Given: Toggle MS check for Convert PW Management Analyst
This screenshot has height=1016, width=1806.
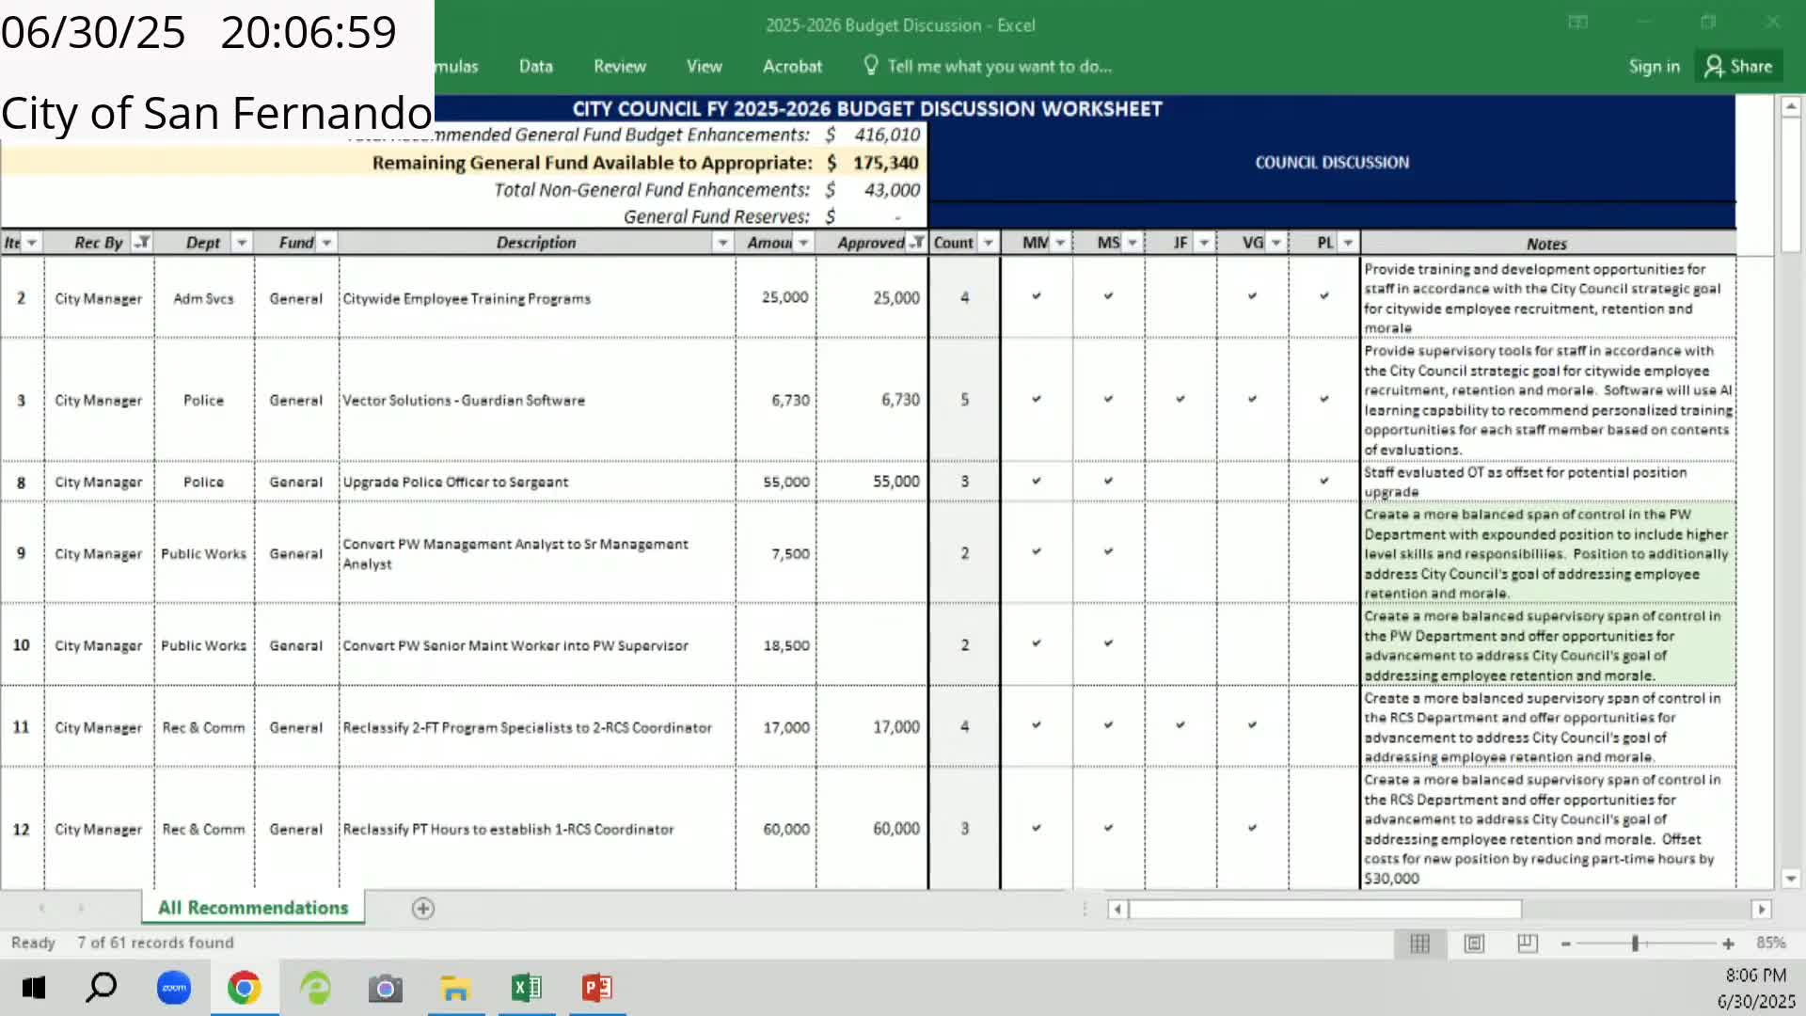Looking at the screenshot, I should pos(1108,552).
